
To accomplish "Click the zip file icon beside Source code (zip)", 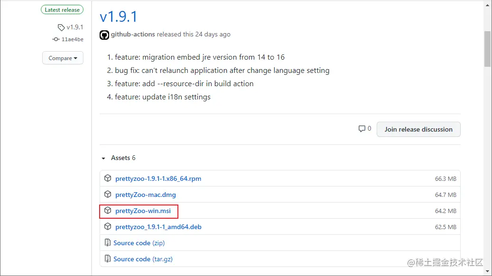I will [x=108, y=242].
